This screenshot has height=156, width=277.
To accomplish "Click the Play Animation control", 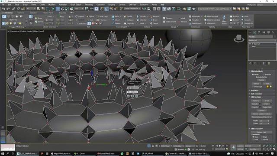I will [220, 146].
